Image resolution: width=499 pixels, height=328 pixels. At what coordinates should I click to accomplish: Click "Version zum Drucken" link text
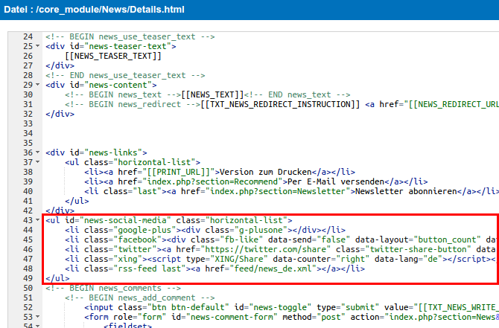click(x=265, y=172)
